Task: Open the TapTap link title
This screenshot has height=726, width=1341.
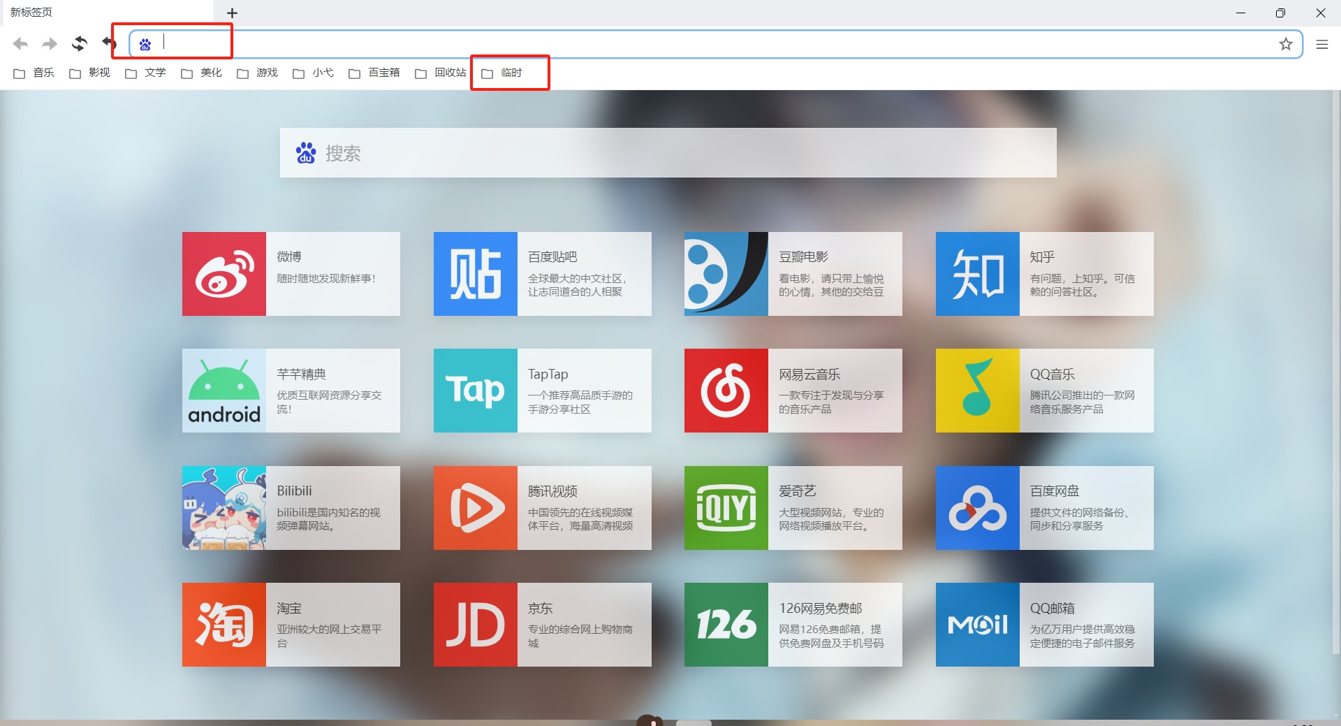Action: point(548,375)
